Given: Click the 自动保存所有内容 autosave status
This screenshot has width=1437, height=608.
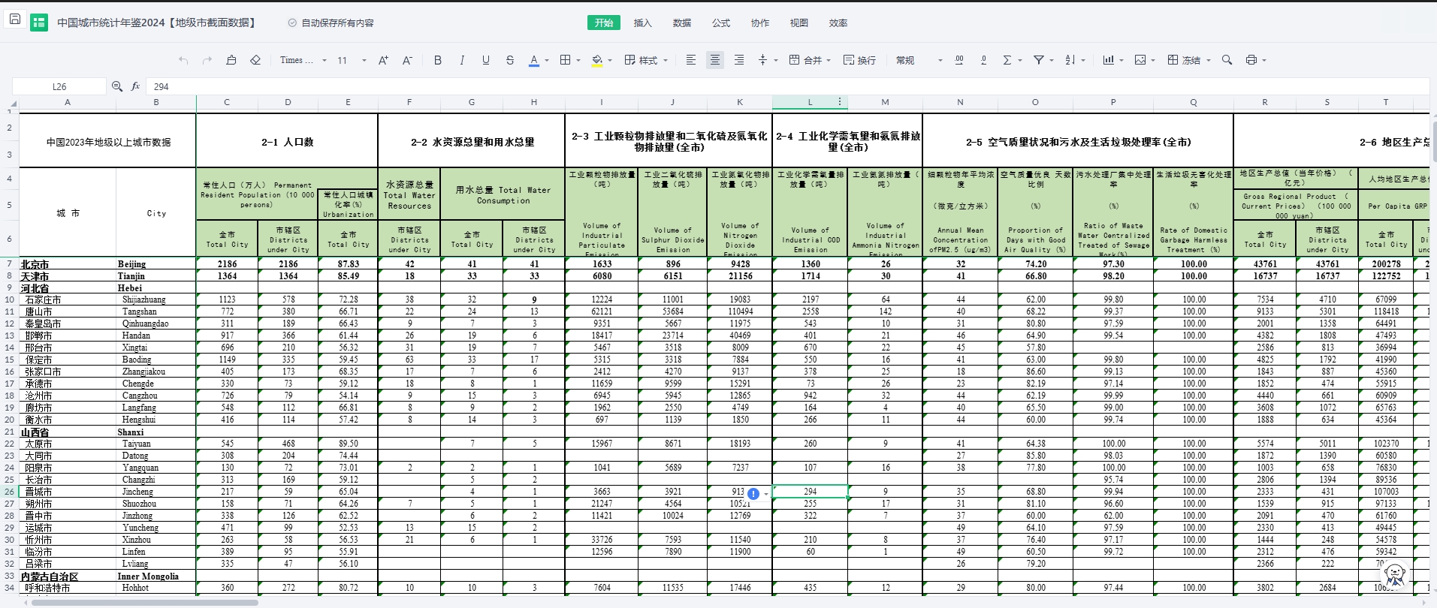Looking at the screenshot, I should pos(331,23).
